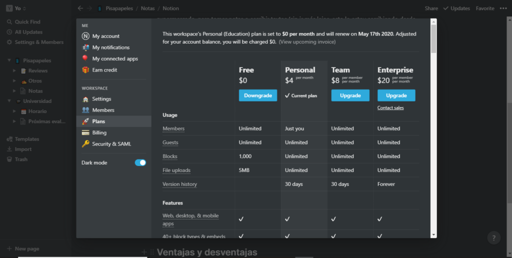The width and height of the screenshot is (512, 258).
Task: Open My account settings
Action: click(x=105, y=36)
